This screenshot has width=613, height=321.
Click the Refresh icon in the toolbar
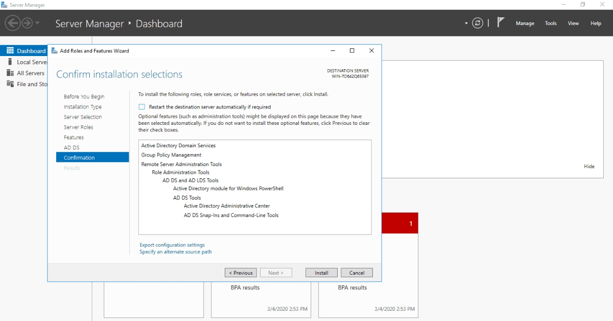477,22
